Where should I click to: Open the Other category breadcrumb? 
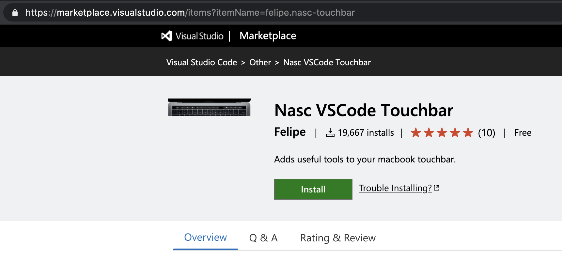(260, 62)
